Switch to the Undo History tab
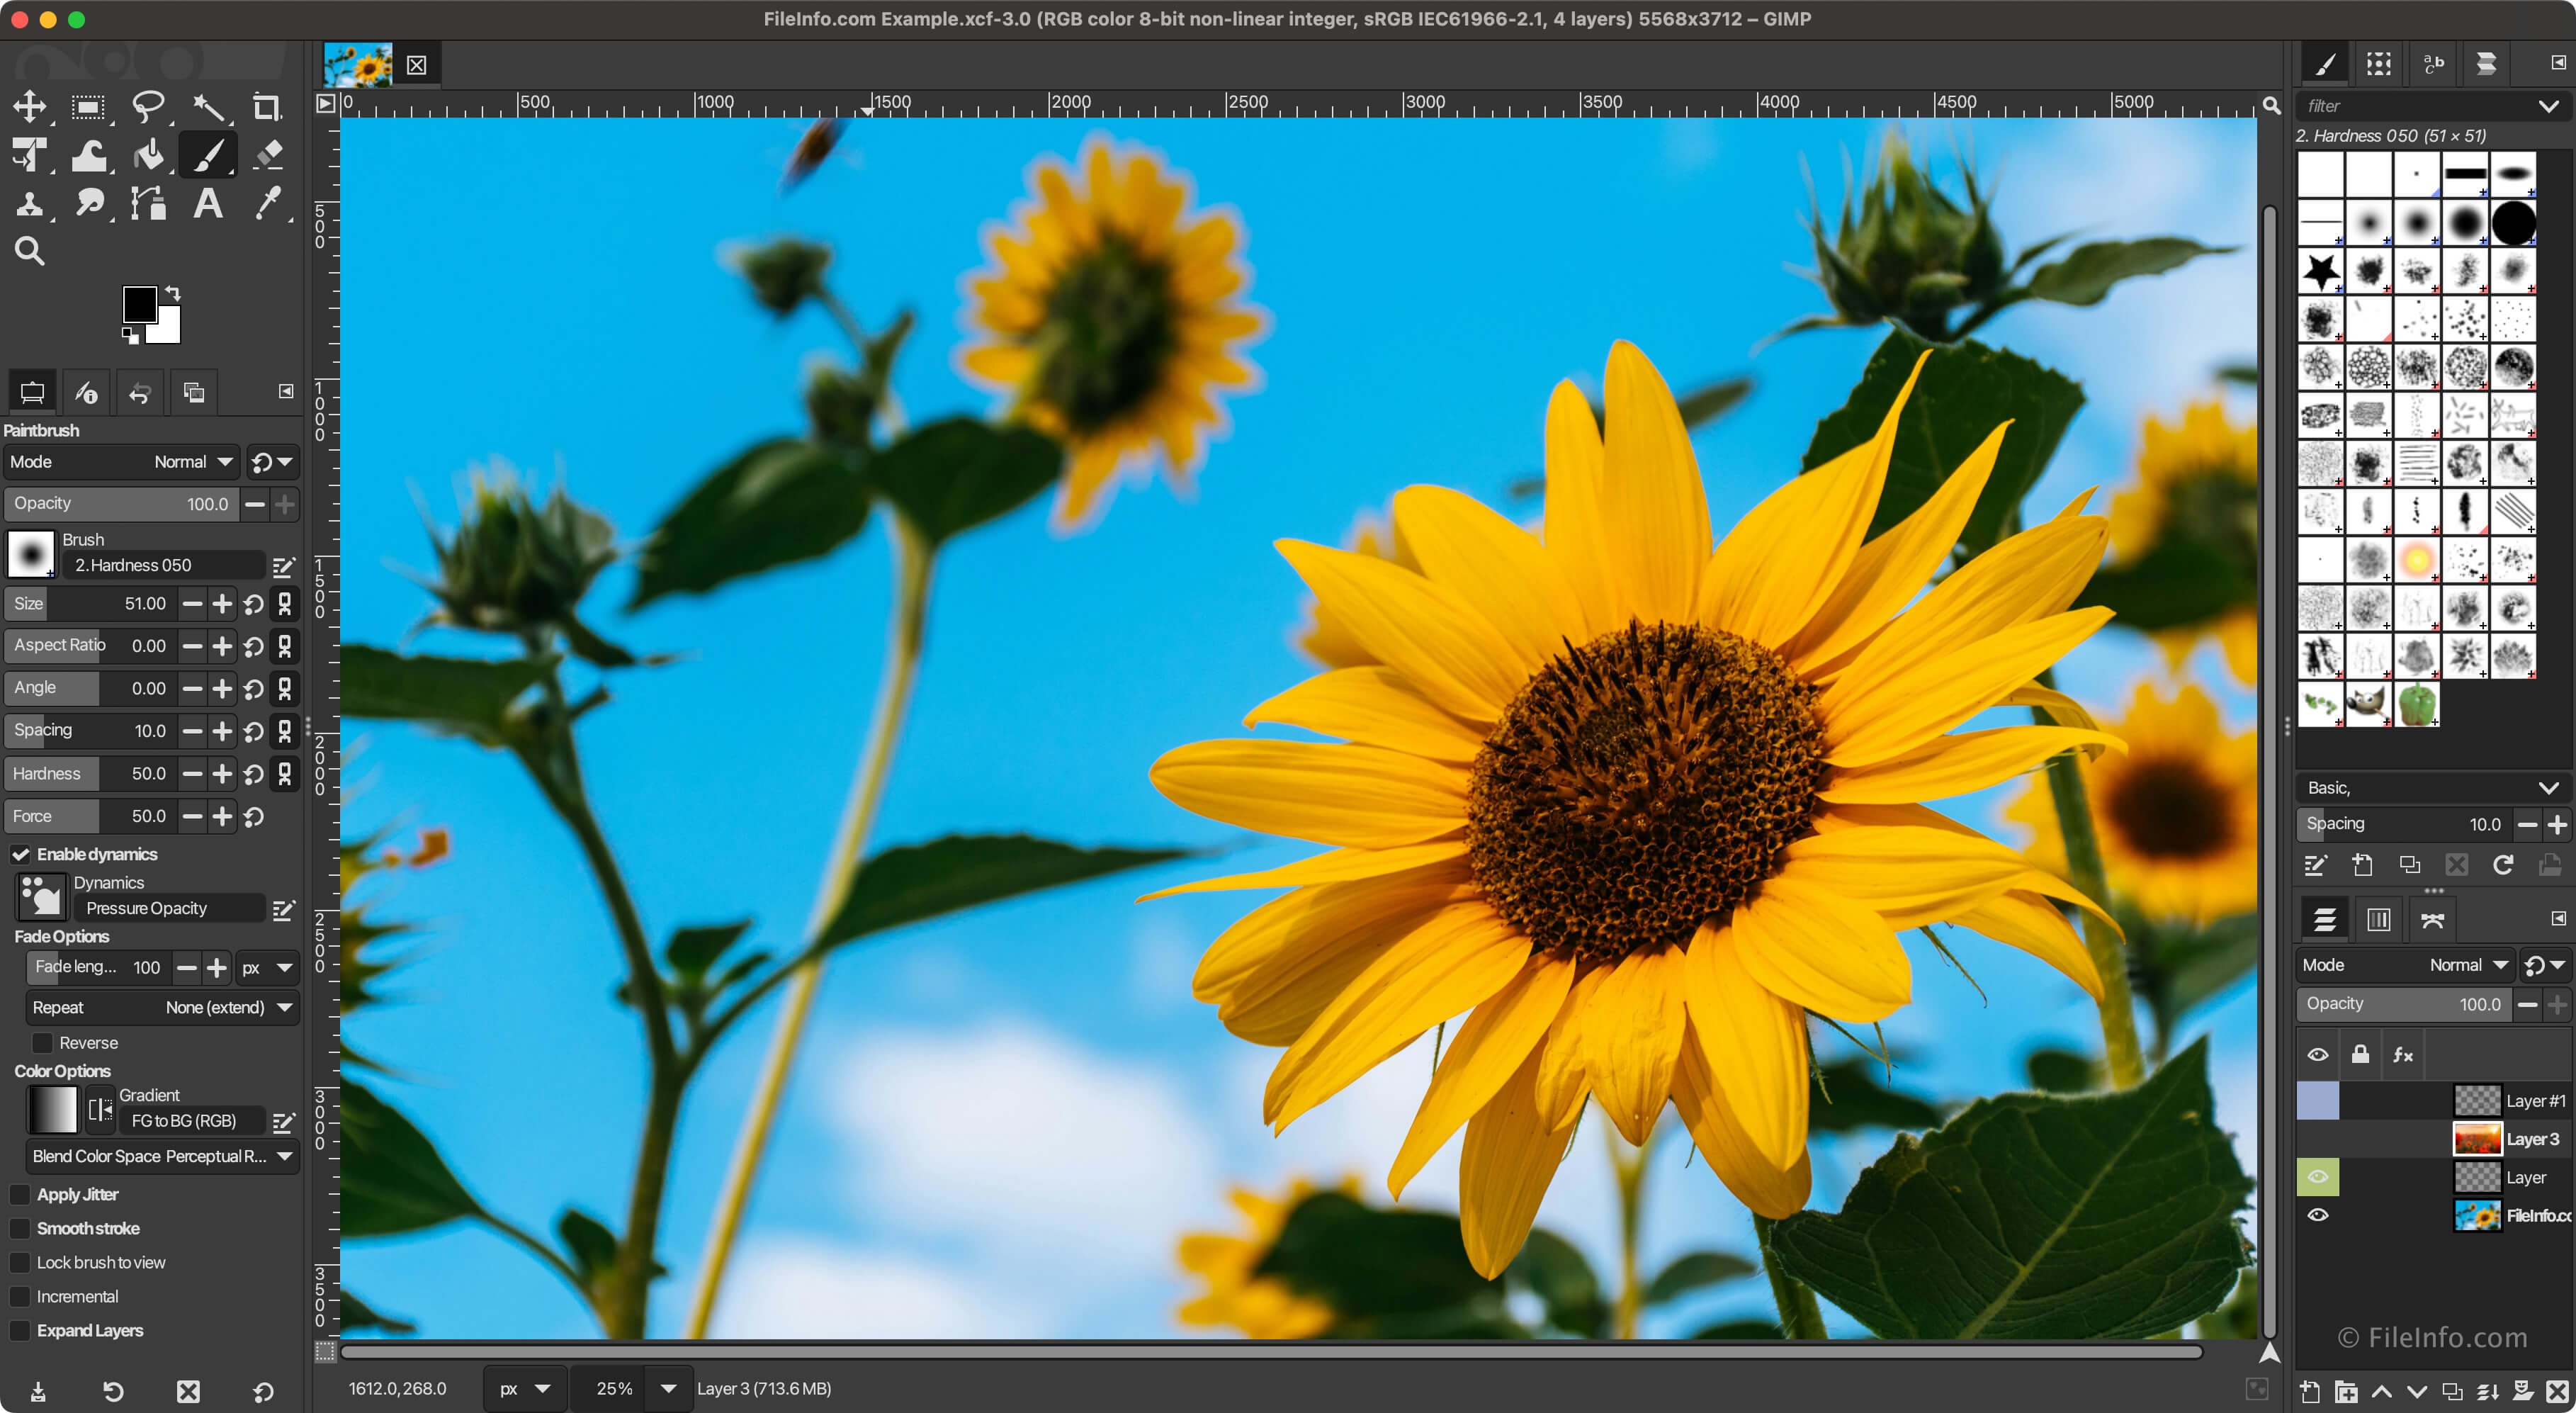2576x1413 pixels. (x=140, y=393)
